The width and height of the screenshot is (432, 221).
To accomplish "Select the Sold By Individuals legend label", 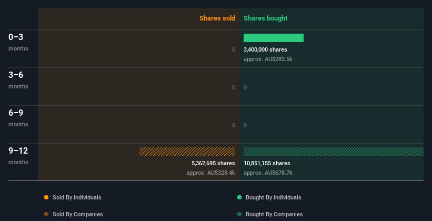I will pyautogui.click(x=77, y=197).
